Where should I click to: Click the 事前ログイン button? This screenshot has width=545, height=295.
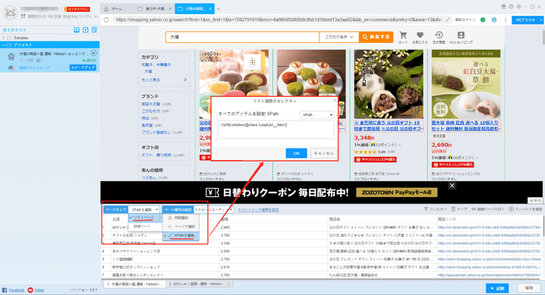[x=465, y=20]
